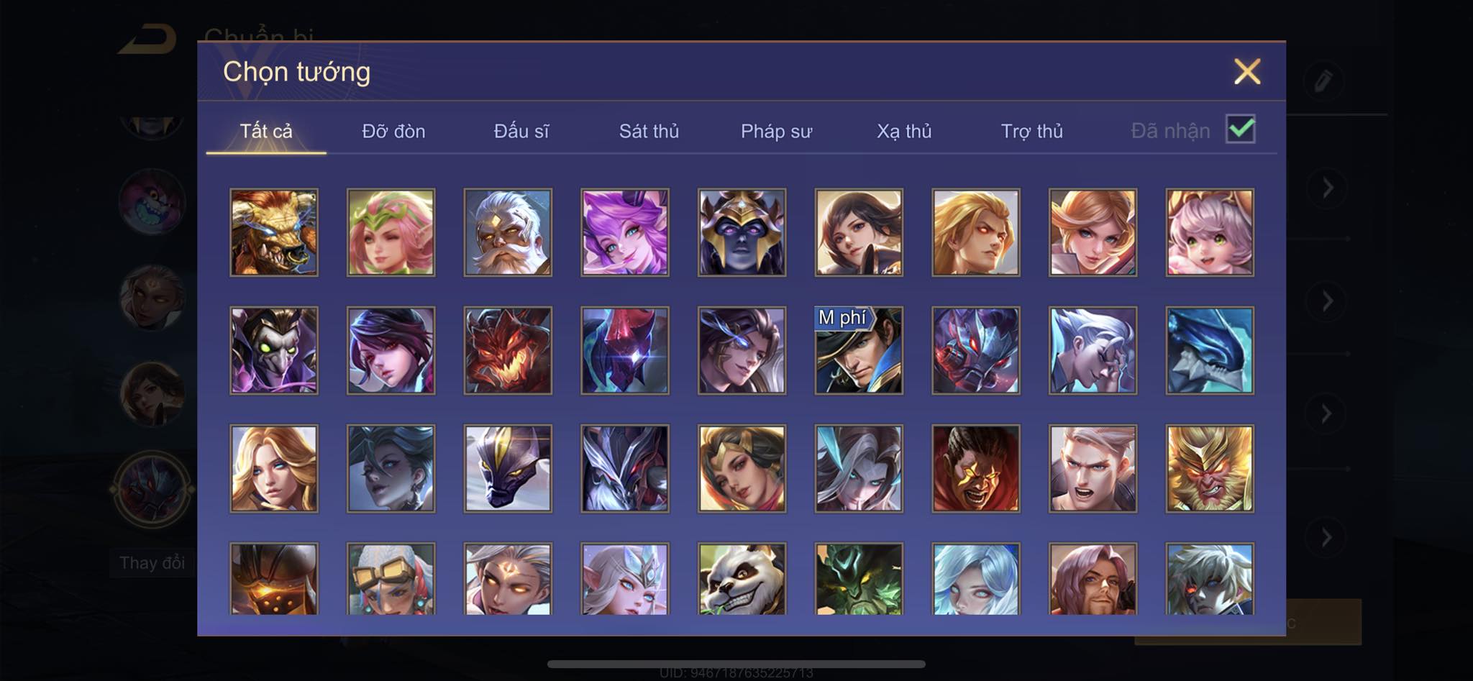Choose the red lava demon hero portrait
The width and height of the screenshot is (1473, 681).
[x=508, y=350]
